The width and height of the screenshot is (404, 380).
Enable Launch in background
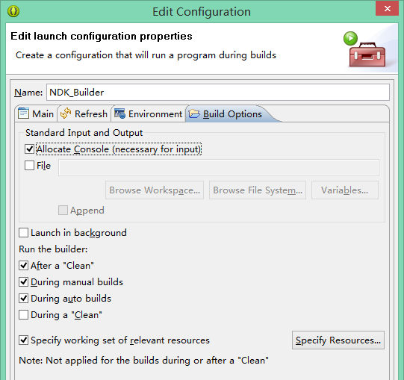(x=23, y=233)
